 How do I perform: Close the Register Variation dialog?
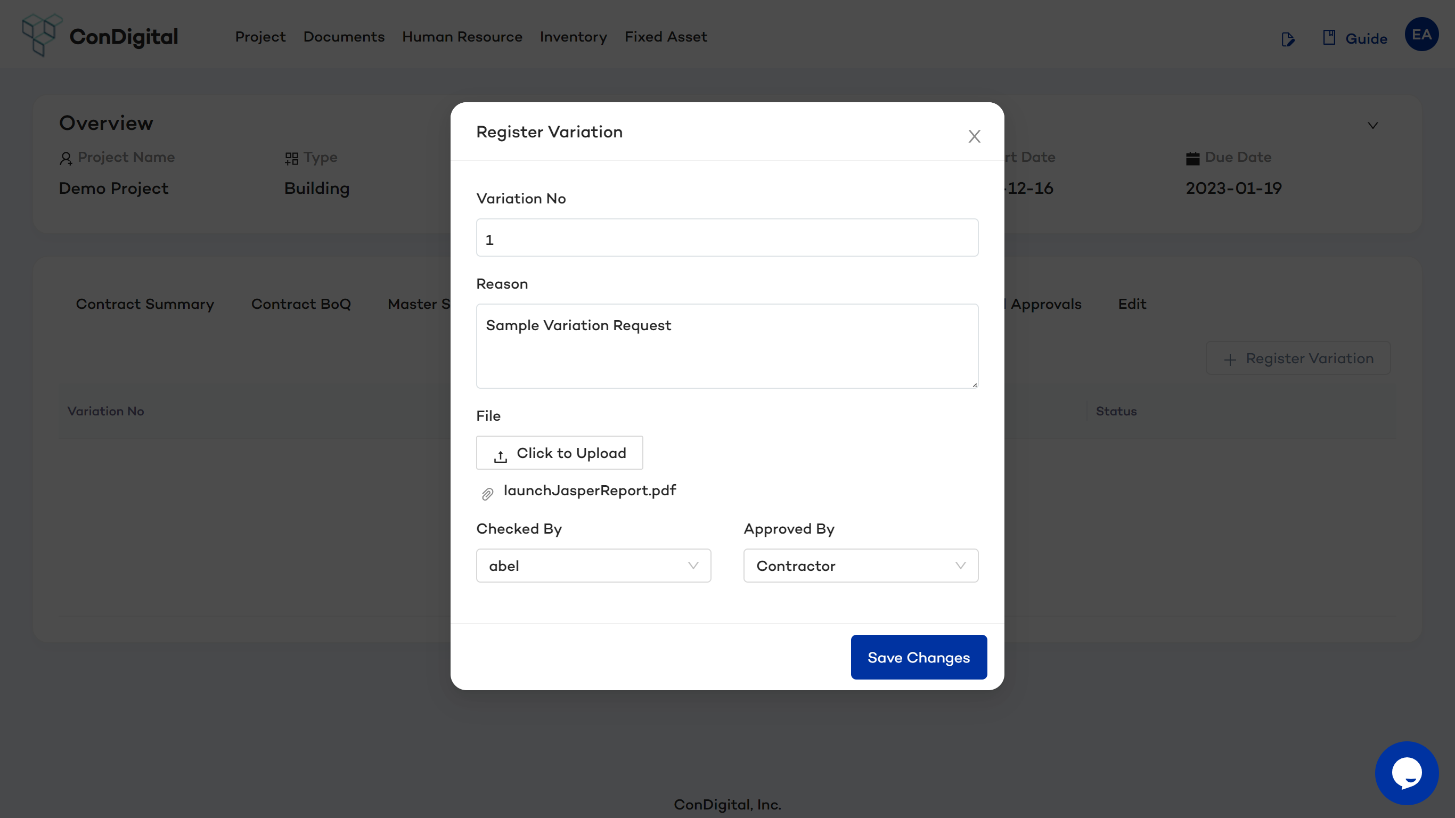pyautogui.click(x=974, y=136)
